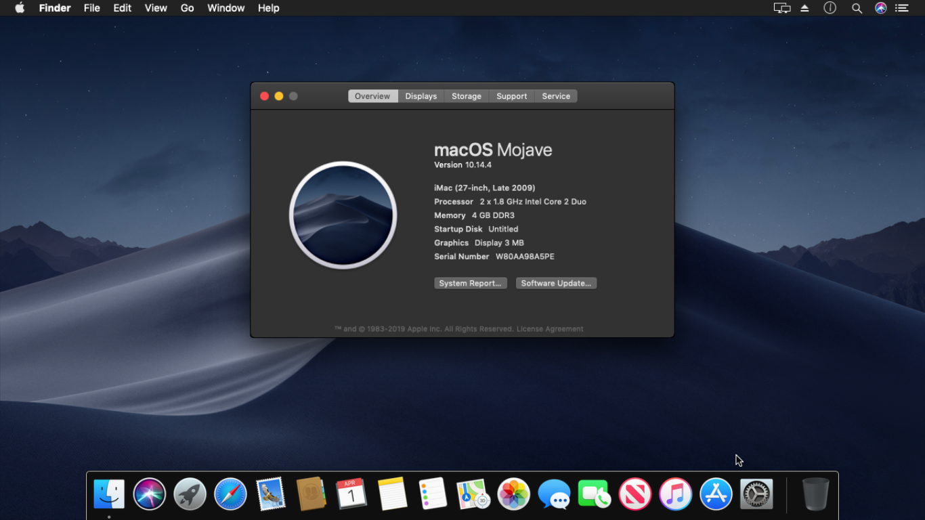Click the serial number W80AA98A5PE
The height and width of the screenshot is (520, 925).
coord(525,257)
